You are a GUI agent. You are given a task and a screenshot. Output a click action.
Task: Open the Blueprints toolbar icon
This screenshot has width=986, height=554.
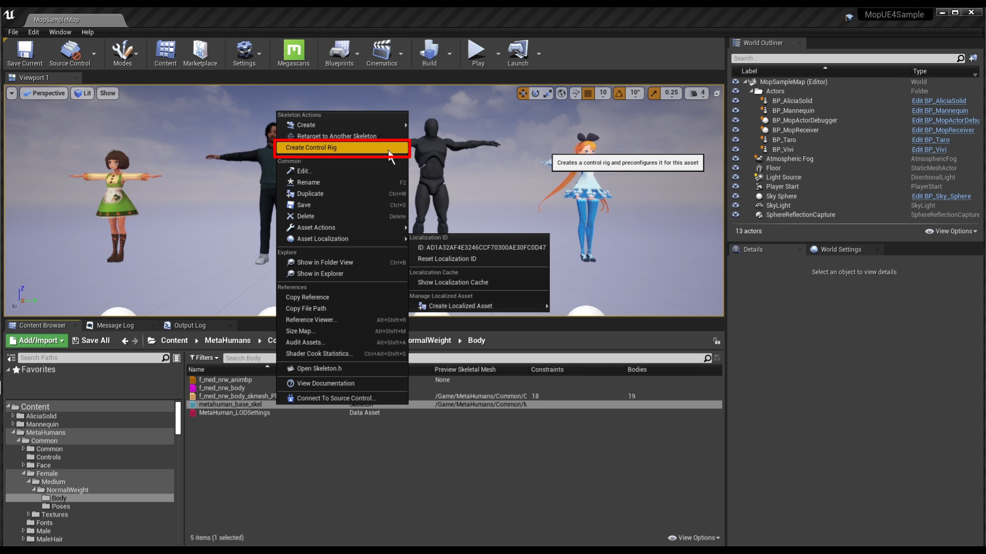pyautogui.click(x=339, y=53)
